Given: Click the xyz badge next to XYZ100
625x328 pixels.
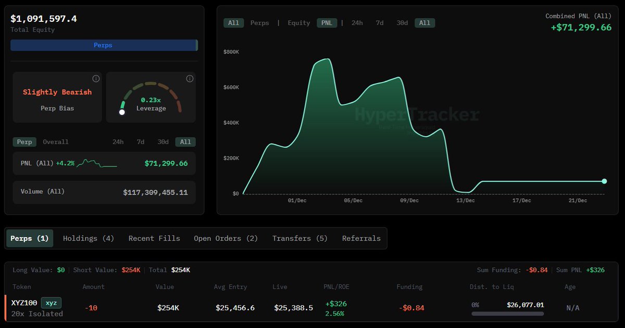Looking at the screenshot, I should tap(52, 303).
